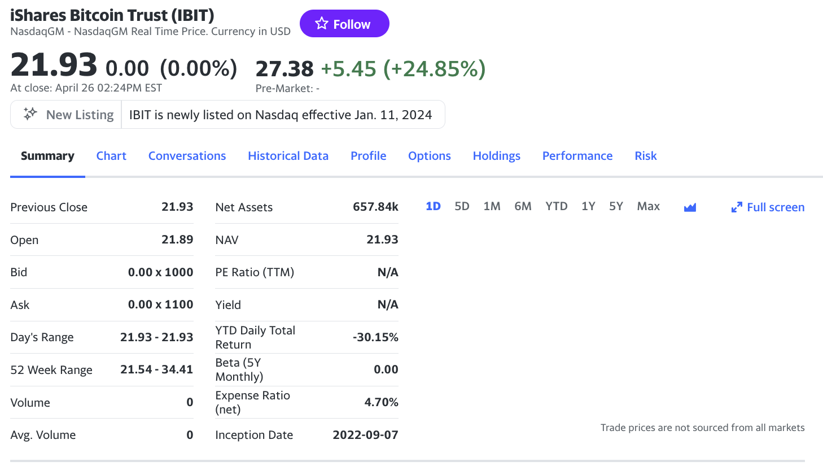Click the Day's Range value 21.93 - 21.93
This screenshot has width=823, height=470.
[157, 337]
